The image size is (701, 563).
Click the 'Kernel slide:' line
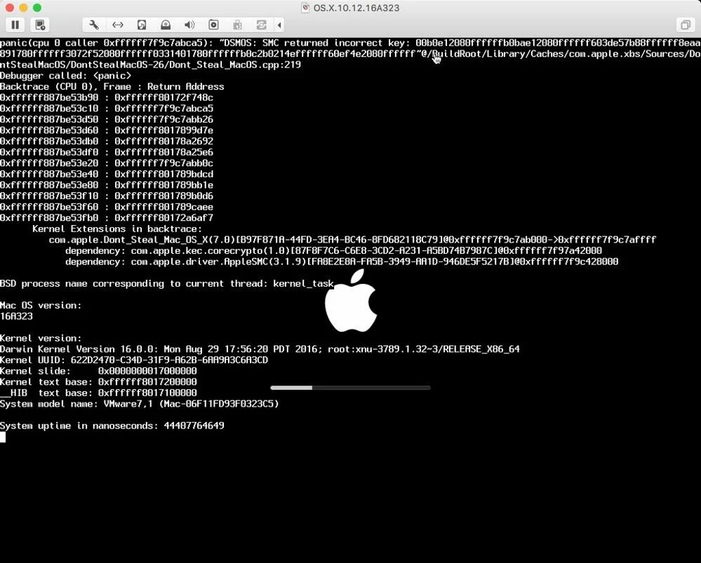(98, 372)
